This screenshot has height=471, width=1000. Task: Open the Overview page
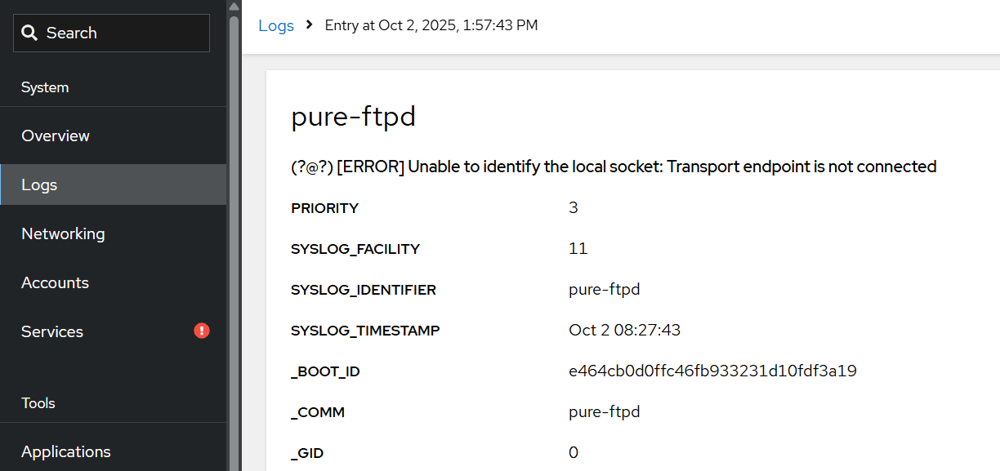click(x=56, y=136)
